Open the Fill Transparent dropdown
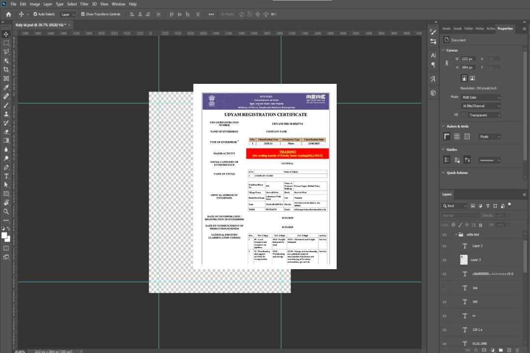 pyautogui.click(x=484, y=115)
